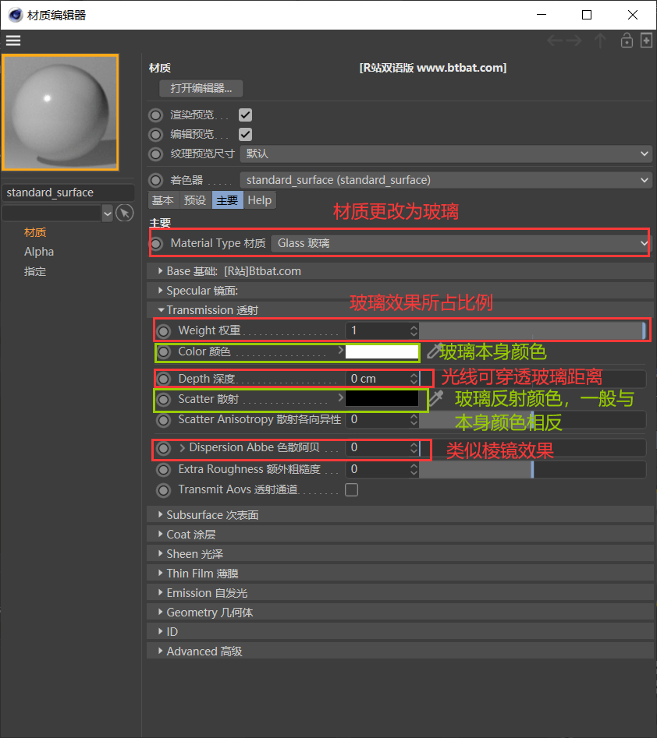This screenshot has width=657, height=738.
Task: Click the material preview sphere thumbnail
Action: (60, 112)
